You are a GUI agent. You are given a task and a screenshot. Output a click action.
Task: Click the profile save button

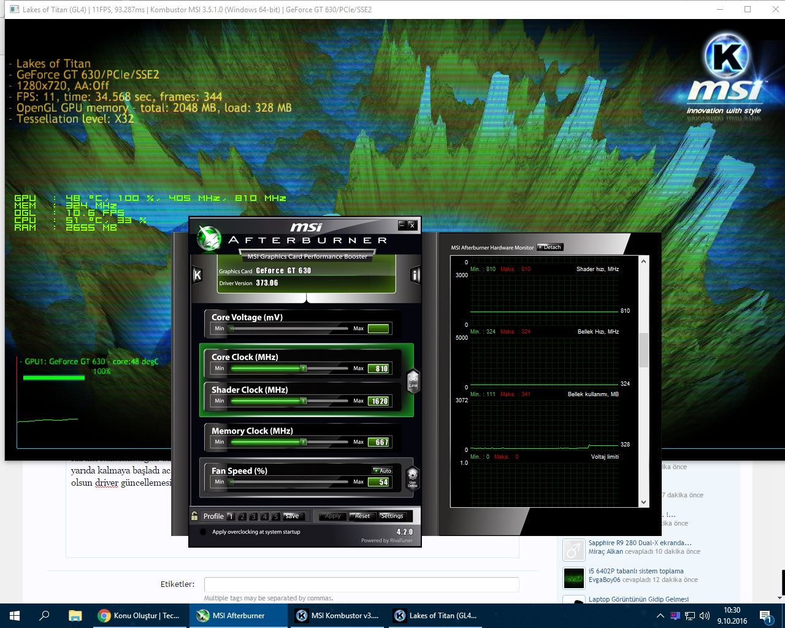(293, 516)
